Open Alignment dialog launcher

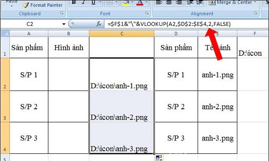[256, 13]
